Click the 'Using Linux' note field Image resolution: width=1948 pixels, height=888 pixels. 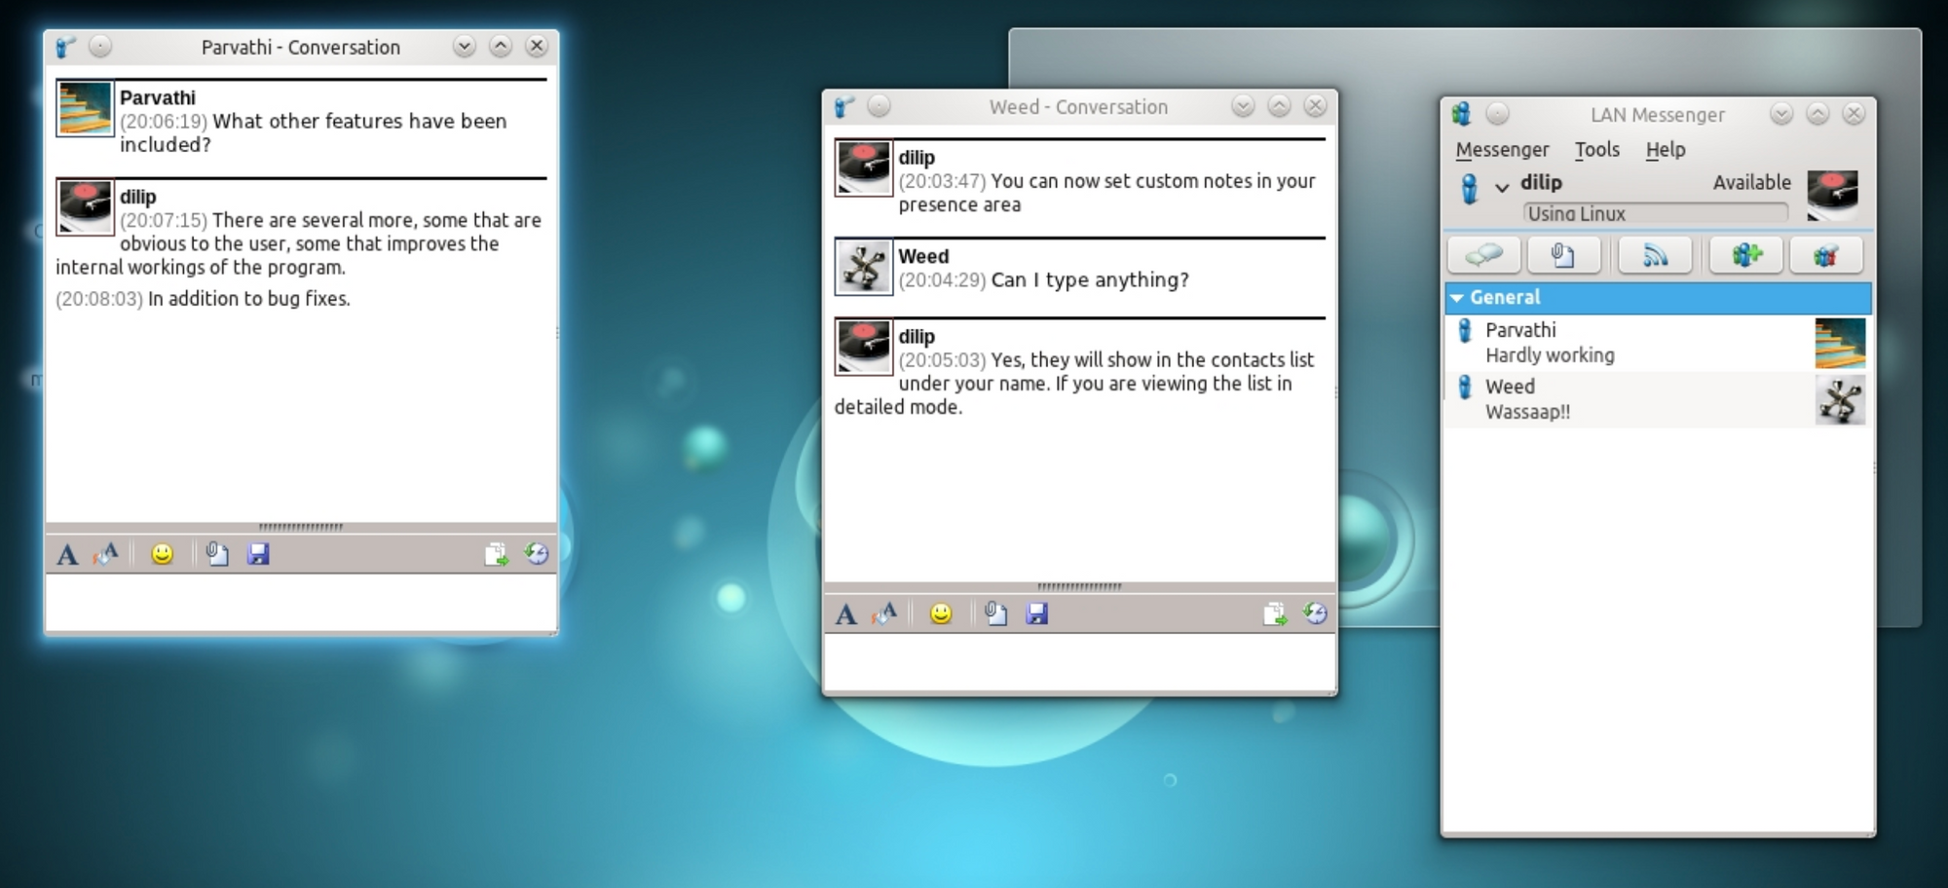1654,213
